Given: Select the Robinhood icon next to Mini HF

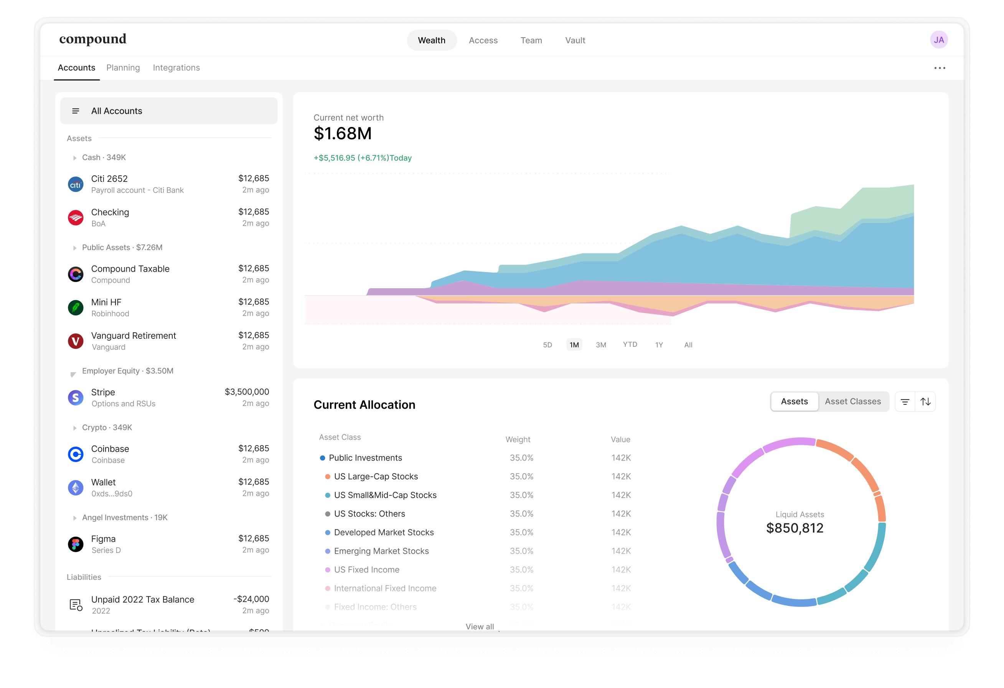Looking at the screenshot, I should 76,307.
